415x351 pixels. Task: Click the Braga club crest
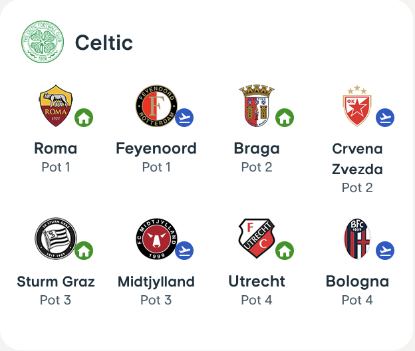click(x=257, y=106)
